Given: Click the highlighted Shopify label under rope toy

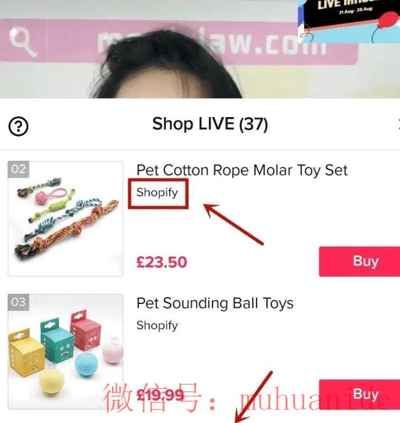Looking at the screenshot, I should point(157,193).
